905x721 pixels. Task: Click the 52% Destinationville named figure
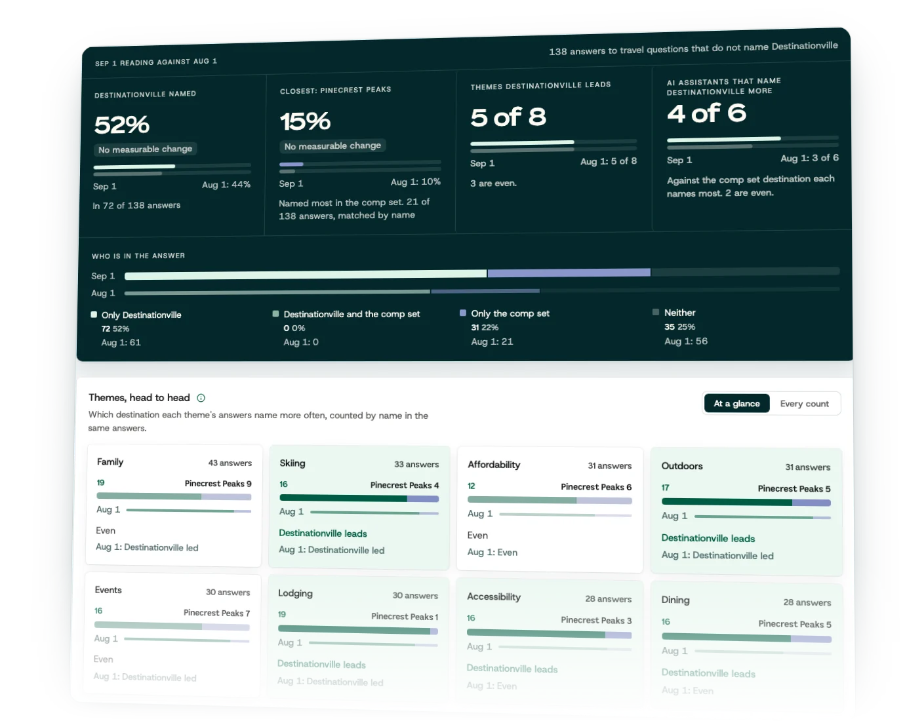click(122, 125)
